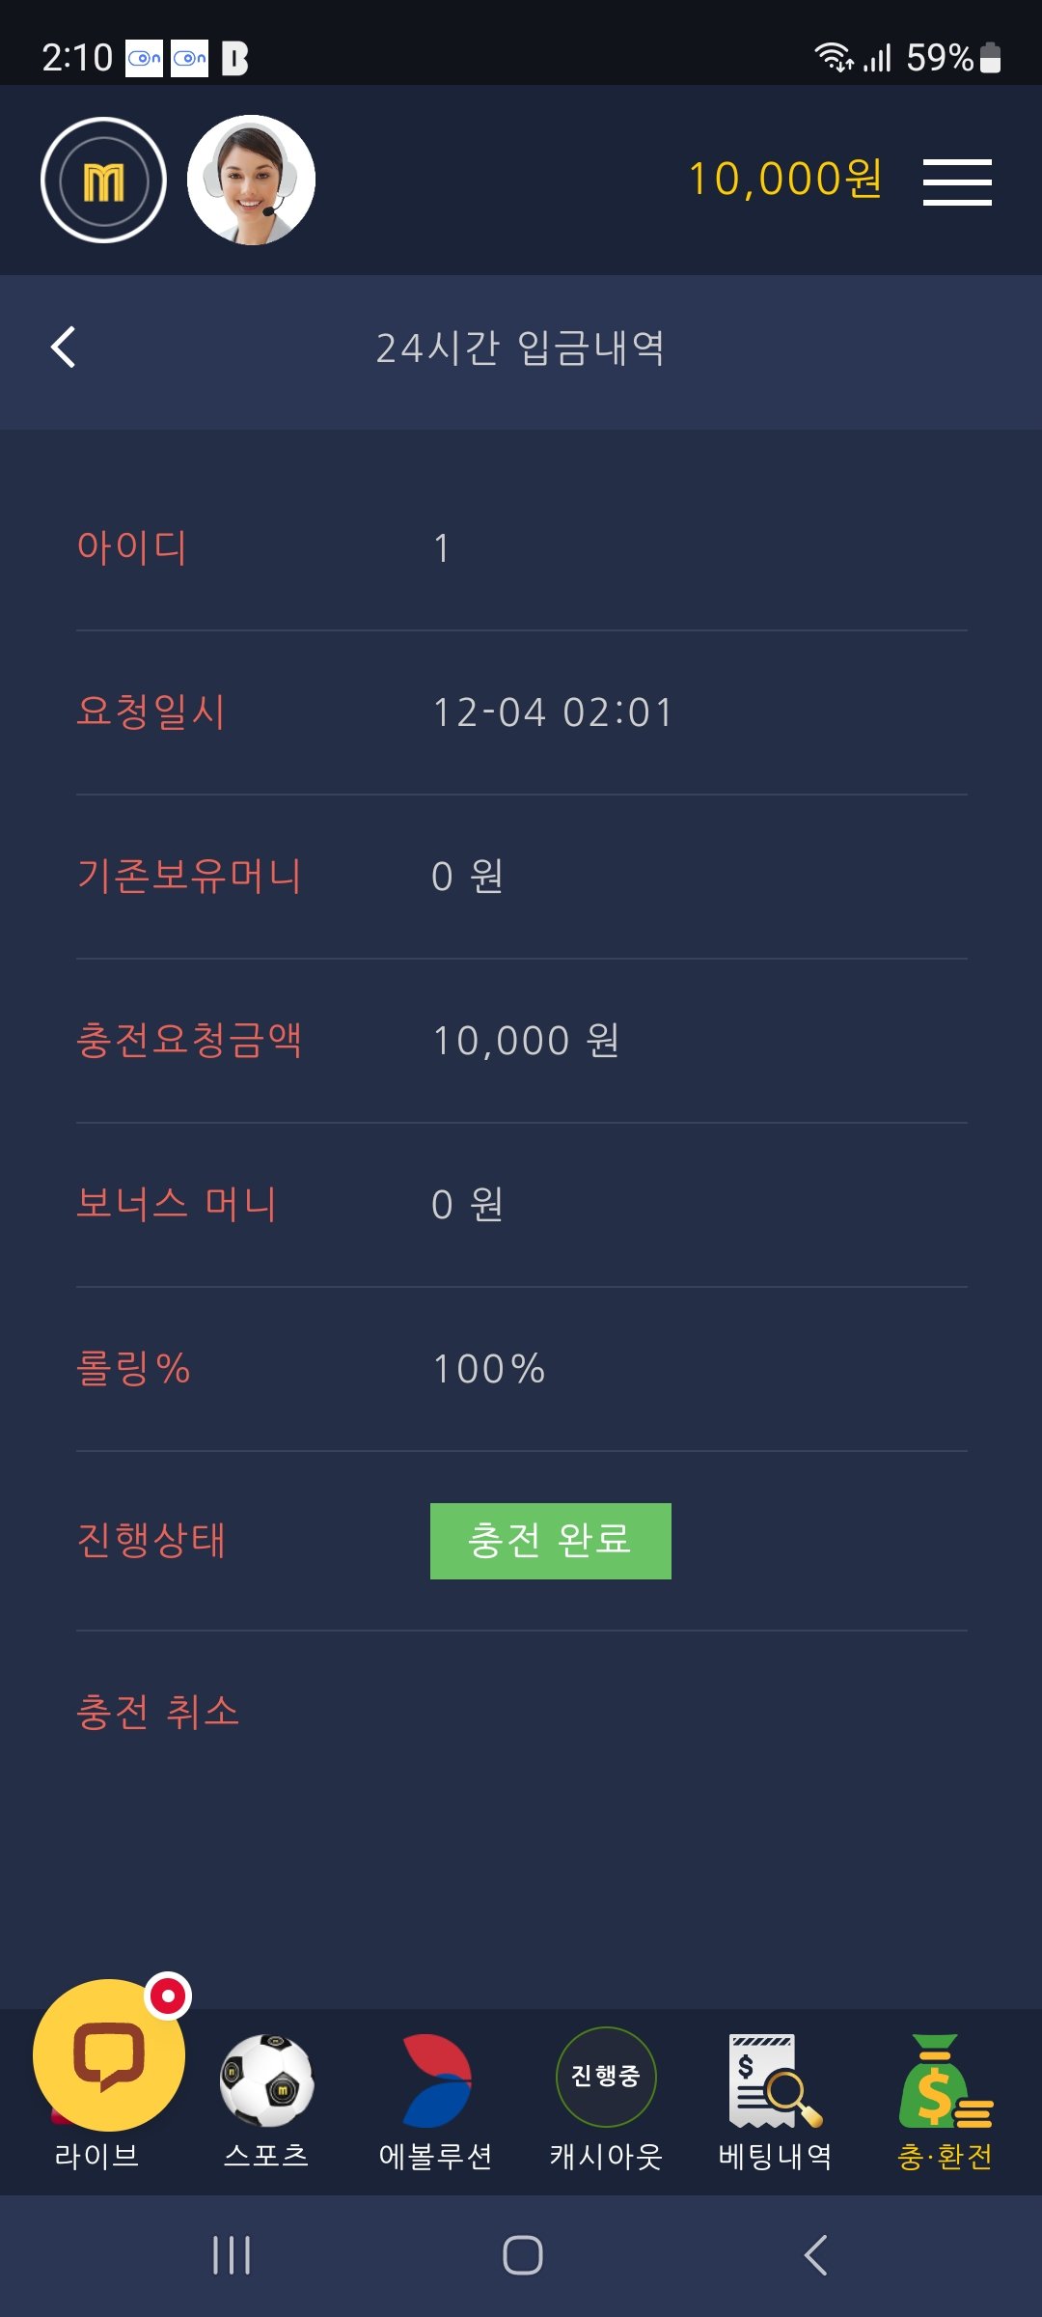
Task: Select the 충·환전 money bag icon
Action: 945,2081
